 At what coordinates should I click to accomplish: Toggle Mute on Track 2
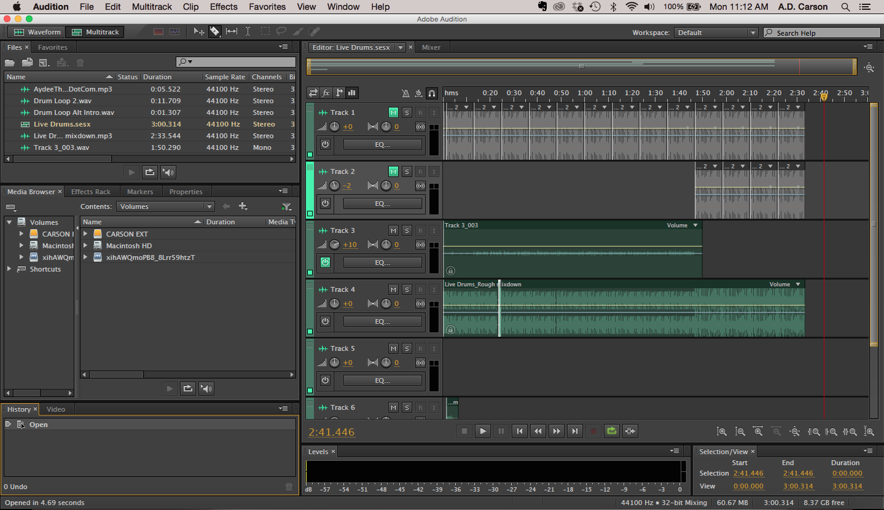(393, 171)
